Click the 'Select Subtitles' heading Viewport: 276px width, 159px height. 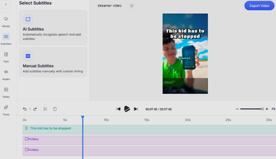[35, 3]
